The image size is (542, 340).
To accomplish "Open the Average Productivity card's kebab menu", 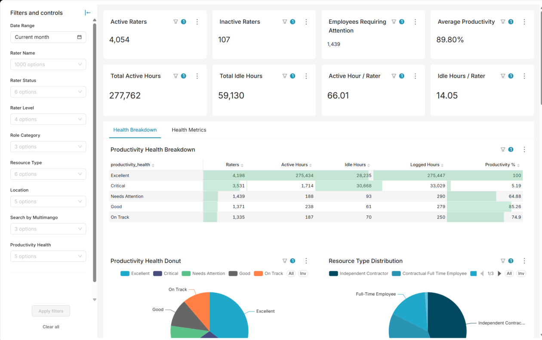I will coord(524,21).
